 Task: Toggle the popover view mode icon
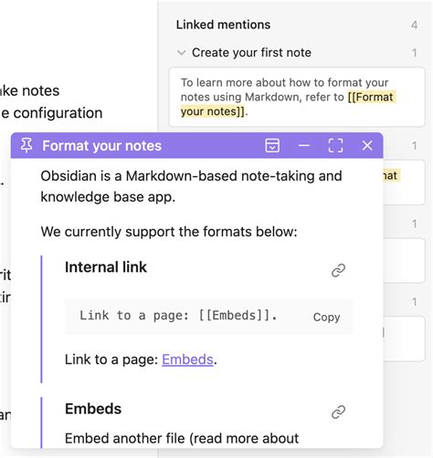point(272,146)
